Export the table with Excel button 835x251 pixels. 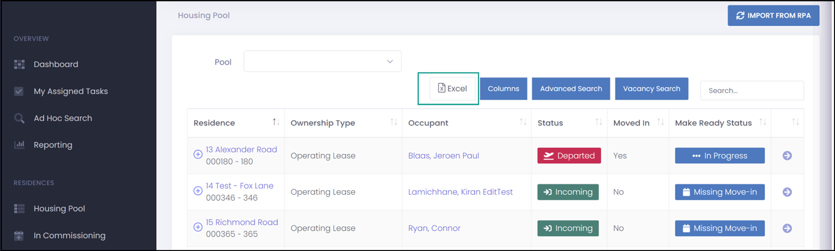[x=453, y=89]
